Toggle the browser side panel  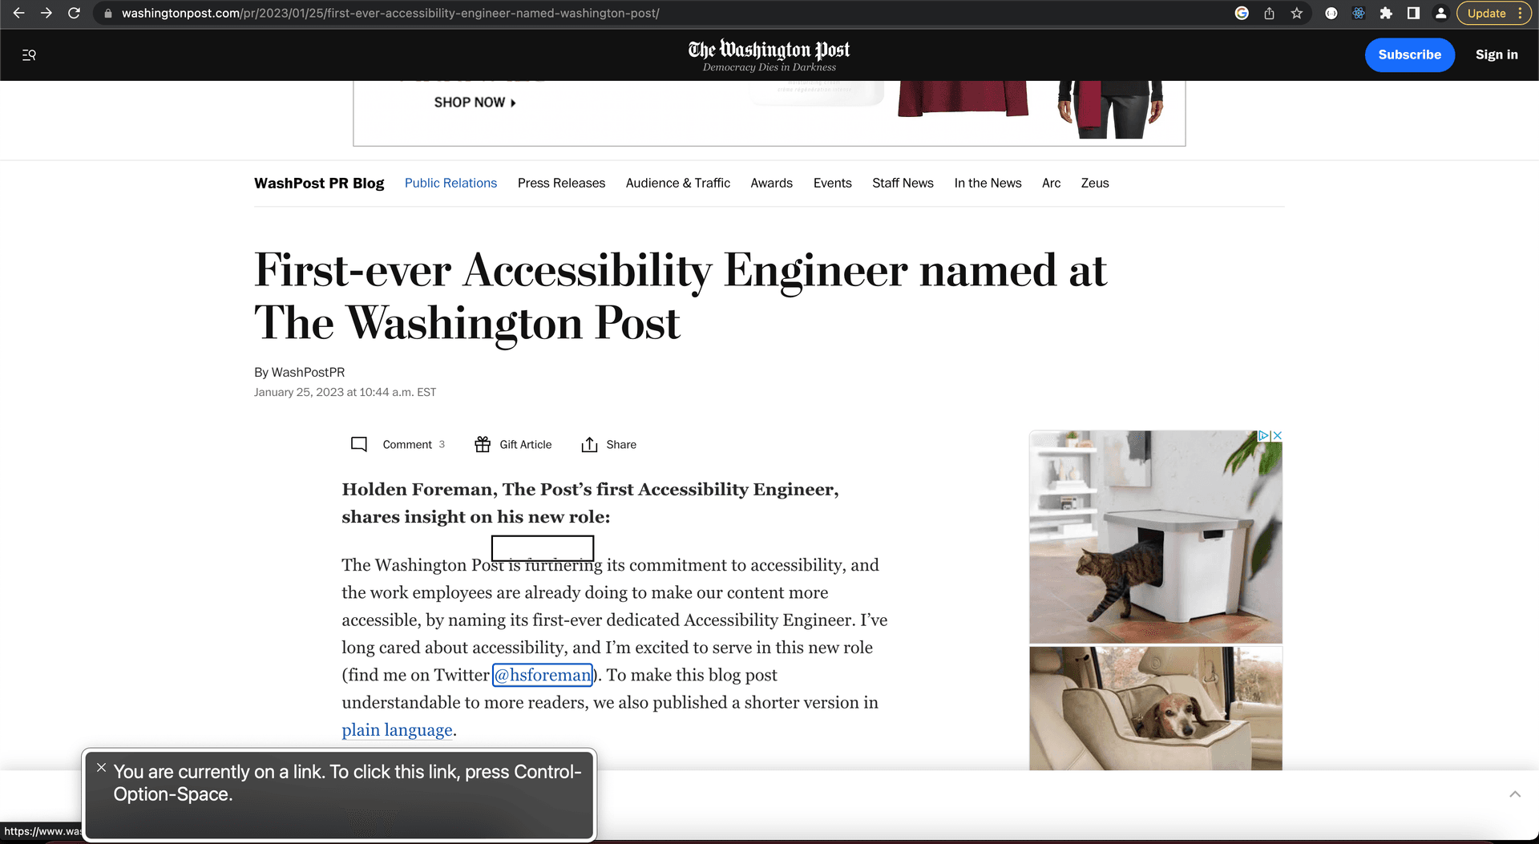pos(1412,13)
